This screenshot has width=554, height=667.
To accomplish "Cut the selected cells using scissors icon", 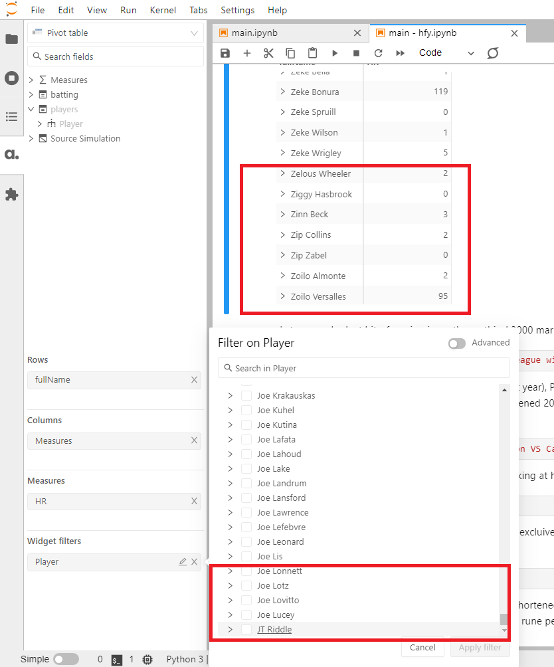I will 268,52.
